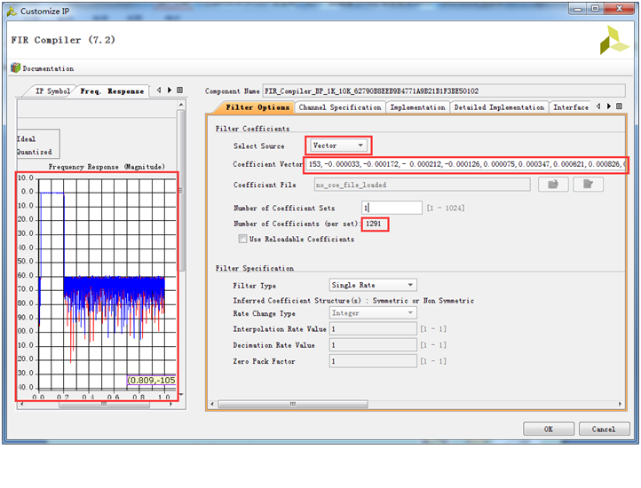The width and height of the screenshot is (641, 488).
Task: Open the Channel Specification tab
Action: [x=340, y=107]
